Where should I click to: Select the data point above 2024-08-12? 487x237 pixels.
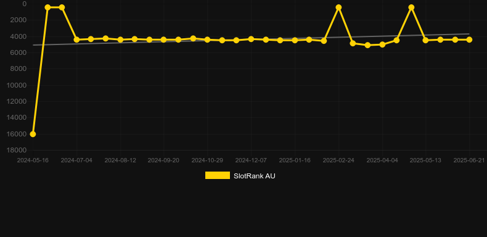[120, 39]
